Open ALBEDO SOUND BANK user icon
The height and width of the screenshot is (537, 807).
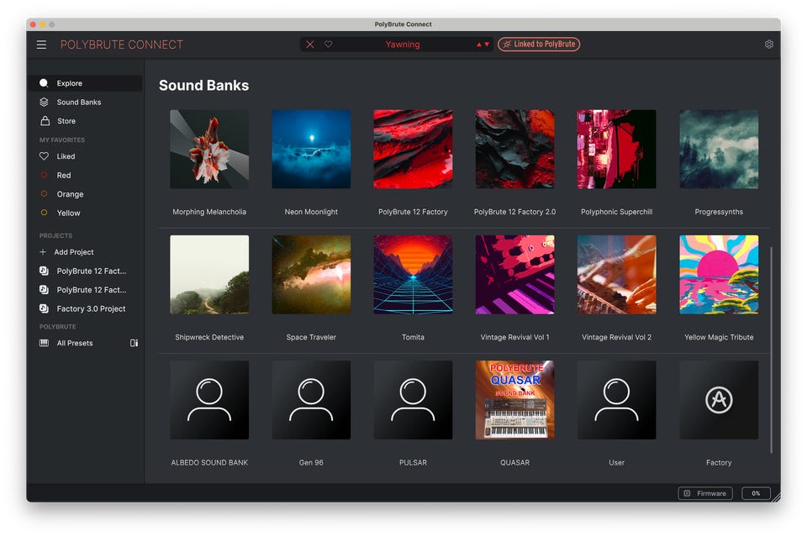click(x=209, y=400)
